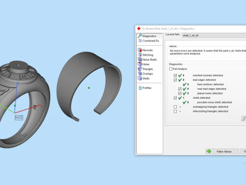Open the Profiles entry

[147, 88]
